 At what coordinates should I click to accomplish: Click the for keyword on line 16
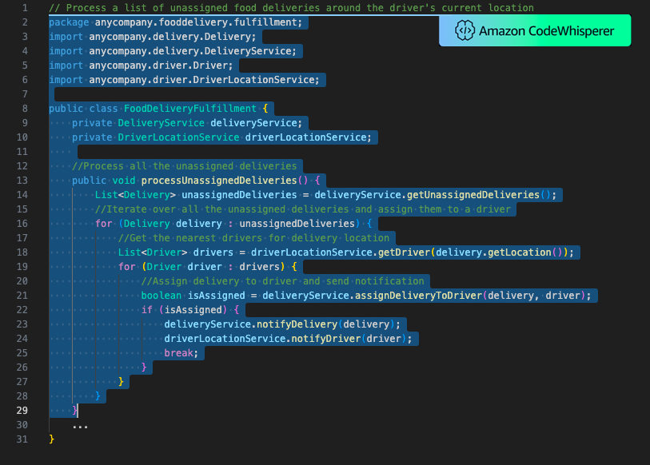pos(104,224)
